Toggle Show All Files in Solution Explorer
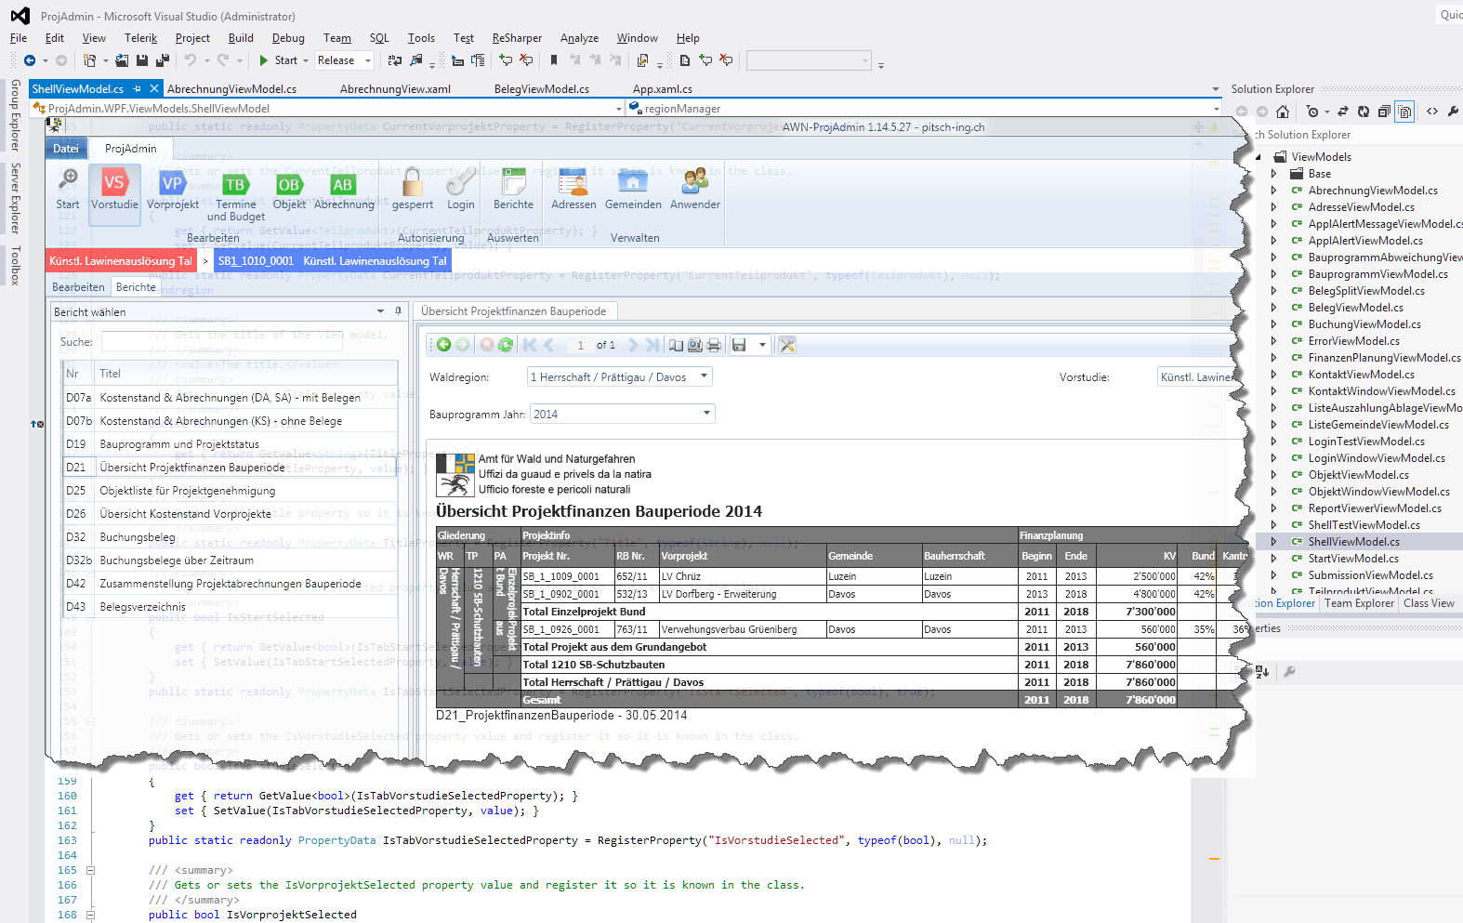Screen dimensions: 1463x923 1405,112
